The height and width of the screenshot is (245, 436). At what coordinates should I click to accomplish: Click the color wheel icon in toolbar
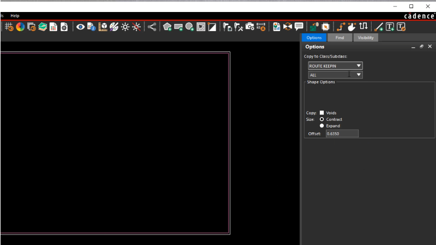(20, 27)
